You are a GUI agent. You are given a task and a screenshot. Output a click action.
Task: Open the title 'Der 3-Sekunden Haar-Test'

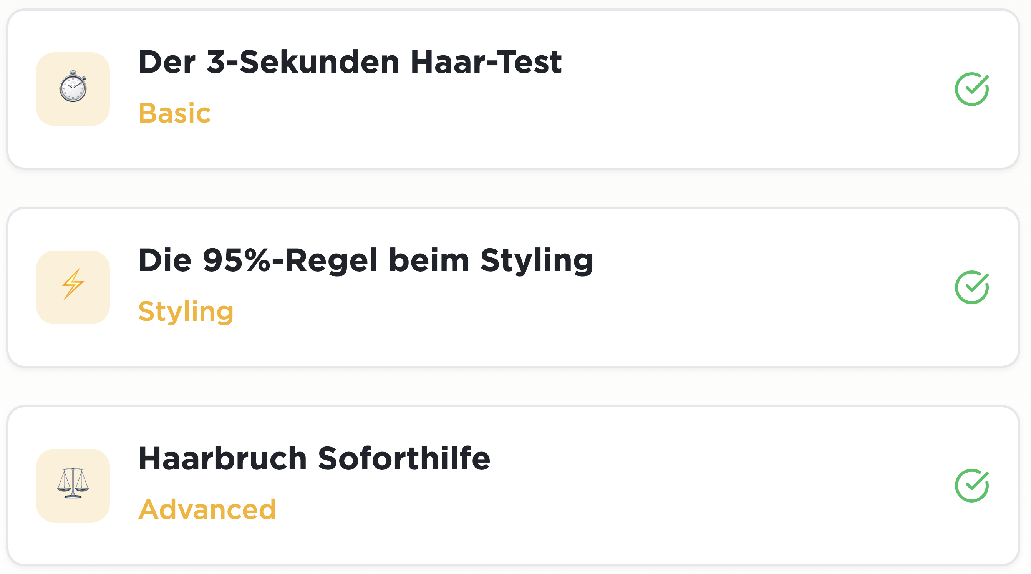point(350,62)
